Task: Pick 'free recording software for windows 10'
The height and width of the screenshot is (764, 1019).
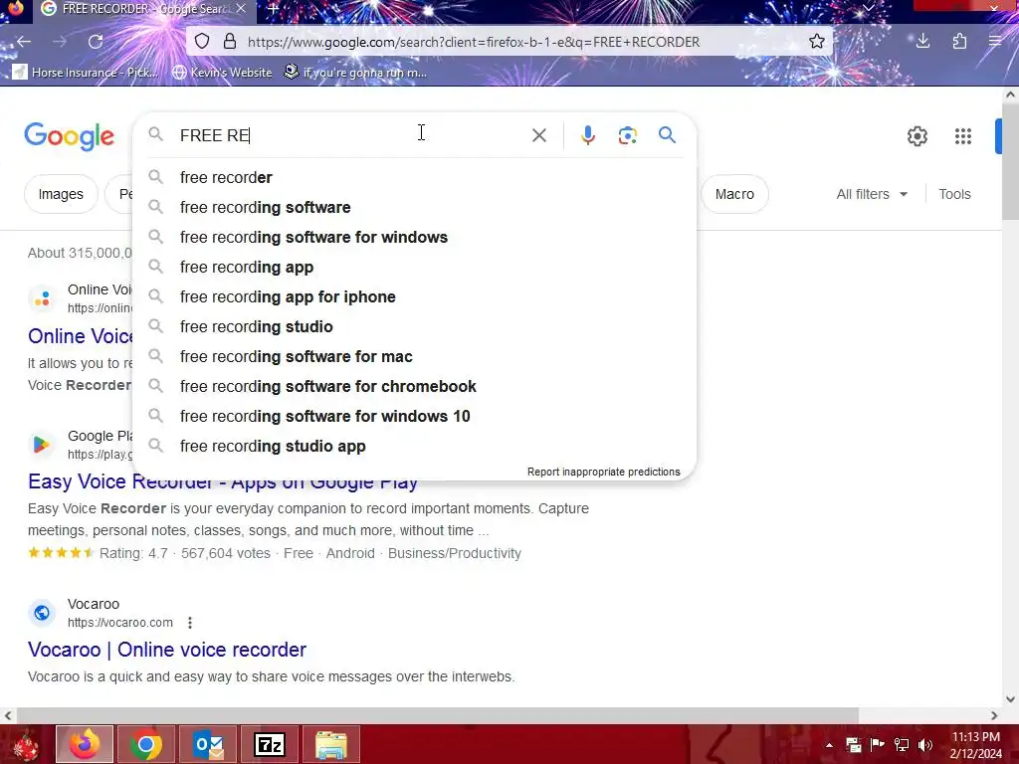Action: [x=414, y=417]
